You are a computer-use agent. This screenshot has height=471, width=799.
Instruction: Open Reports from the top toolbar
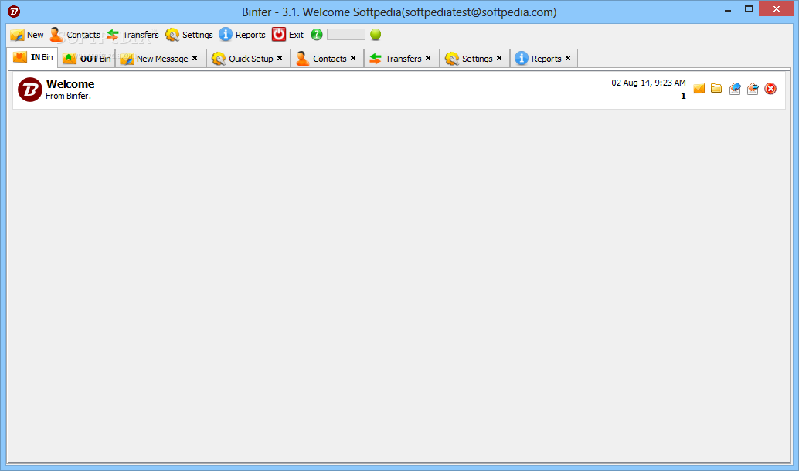pos(242,35)
